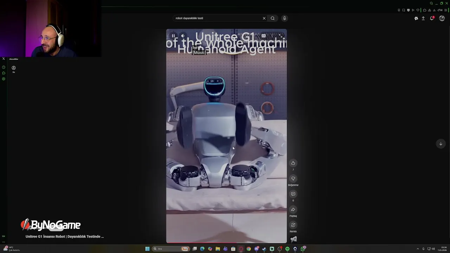Share the Short via Paylaş
The height and width of the screenshot is (253, 450).
(293, 209)
